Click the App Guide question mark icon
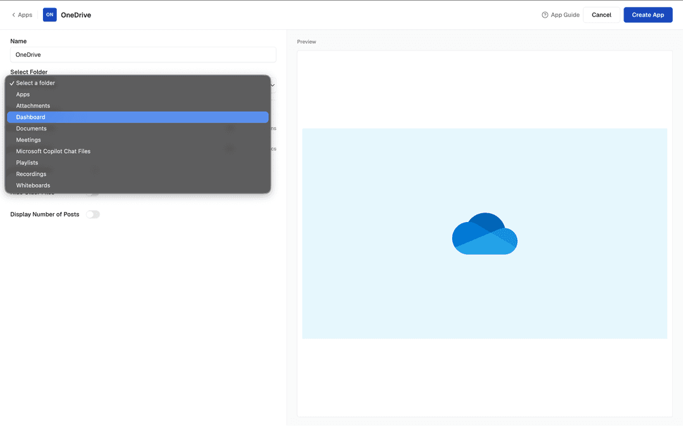683x427 pixels. click(x=545, y=15)
